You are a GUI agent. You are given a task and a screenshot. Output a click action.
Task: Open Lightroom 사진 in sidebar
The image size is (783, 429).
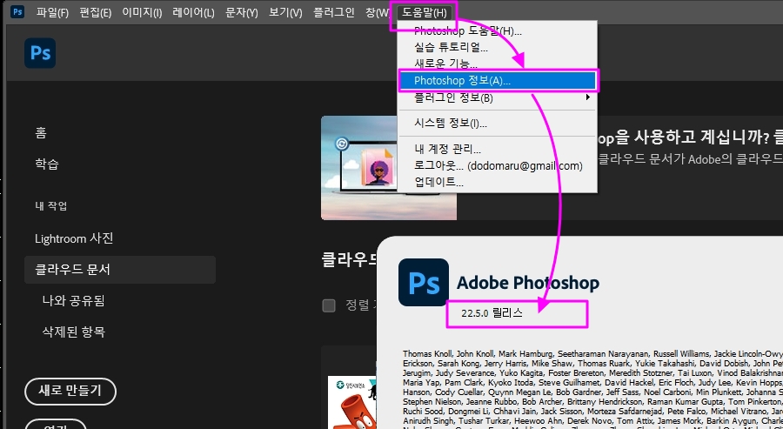tap(74, 238)
